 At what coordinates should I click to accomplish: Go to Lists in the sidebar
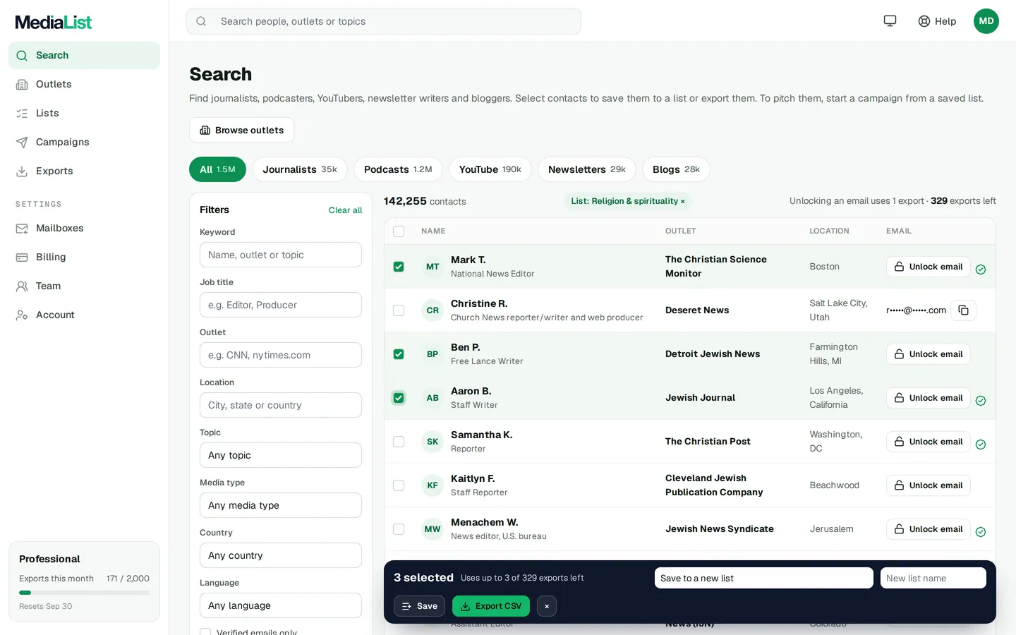84,113
